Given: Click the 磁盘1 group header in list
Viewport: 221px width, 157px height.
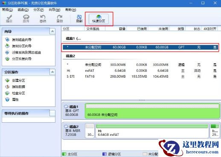Looking at the screenshot, I should coord(73,39).
